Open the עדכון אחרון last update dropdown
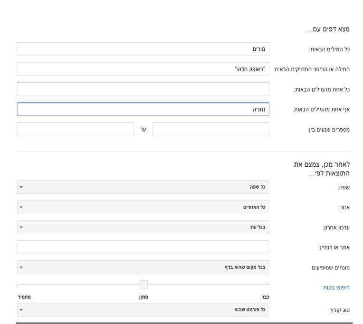This screenshot has height=324, width=363. pyautogui.click(x=143, y=227)
